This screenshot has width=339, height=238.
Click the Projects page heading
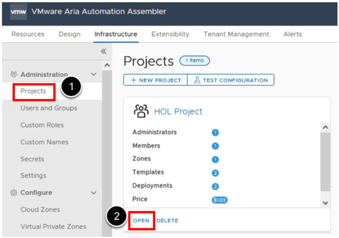[149, 61]
